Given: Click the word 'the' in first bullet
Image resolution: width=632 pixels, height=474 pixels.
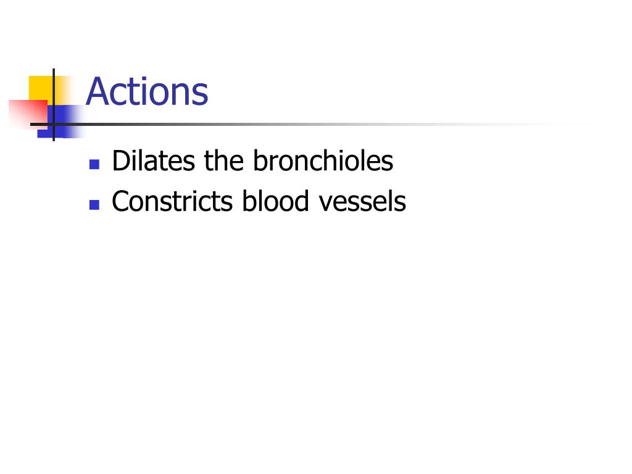Looking at the screenshot, I should [223, 160].
